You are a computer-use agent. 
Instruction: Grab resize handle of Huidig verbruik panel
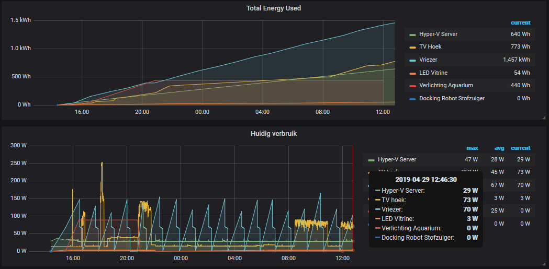pos(544,264)
